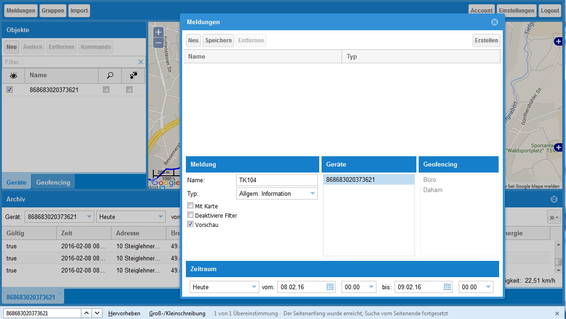Click the Erstellen button in Meldungen dialog

[x=486, y=40]
